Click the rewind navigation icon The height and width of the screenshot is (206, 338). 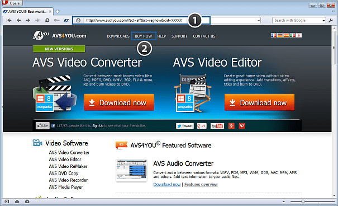point(9,20)
